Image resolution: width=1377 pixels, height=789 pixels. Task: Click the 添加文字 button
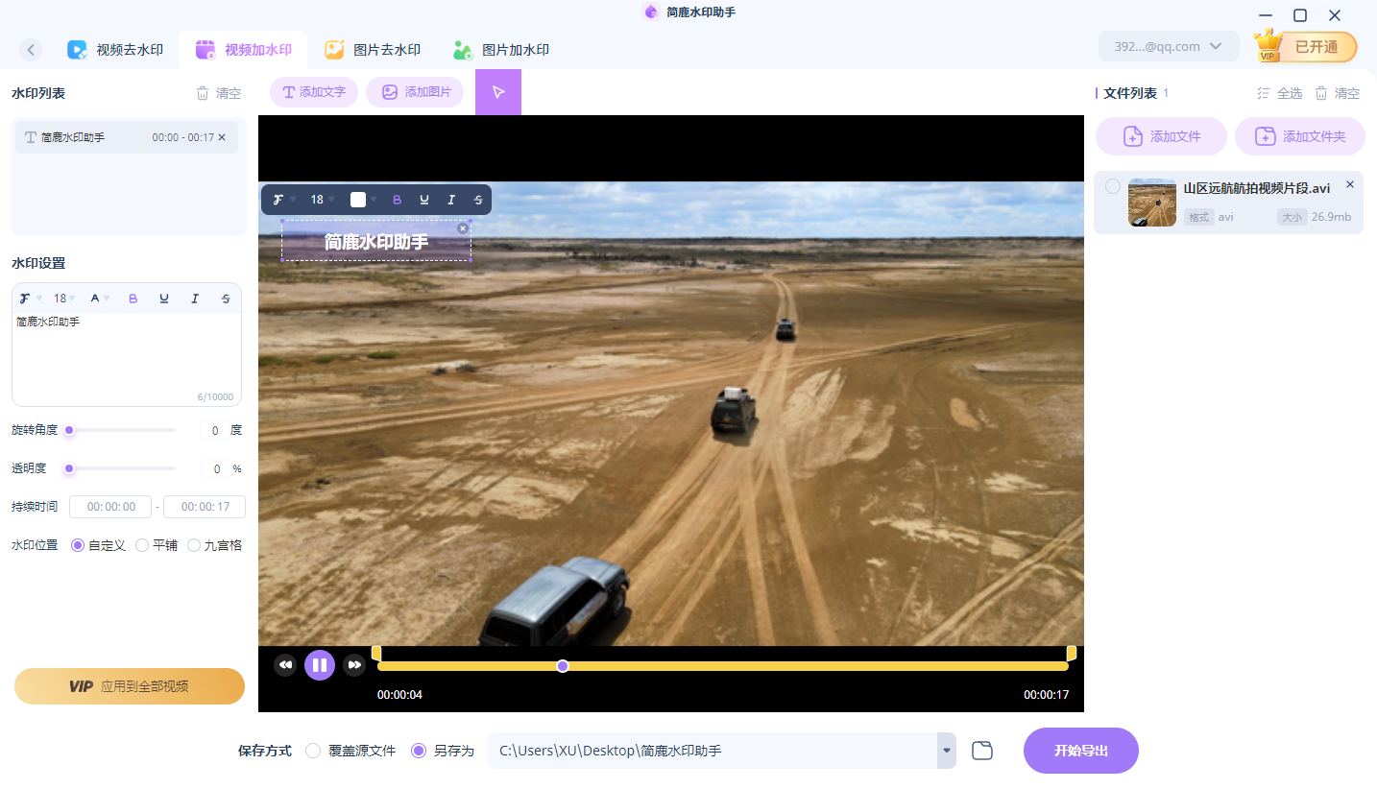coord(314,92)
